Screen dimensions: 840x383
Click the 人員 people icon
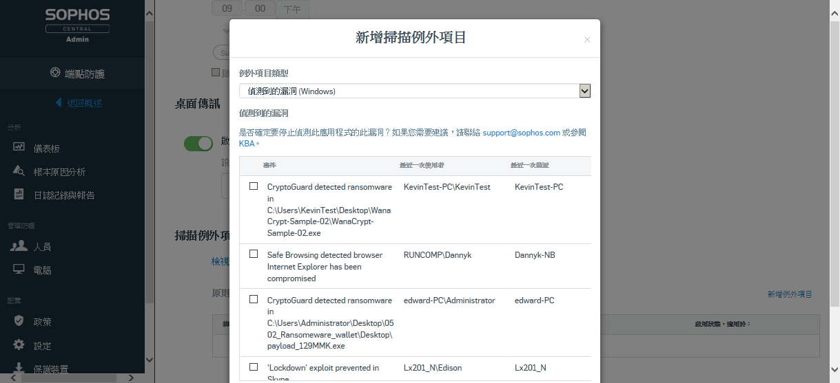point(19,246)
